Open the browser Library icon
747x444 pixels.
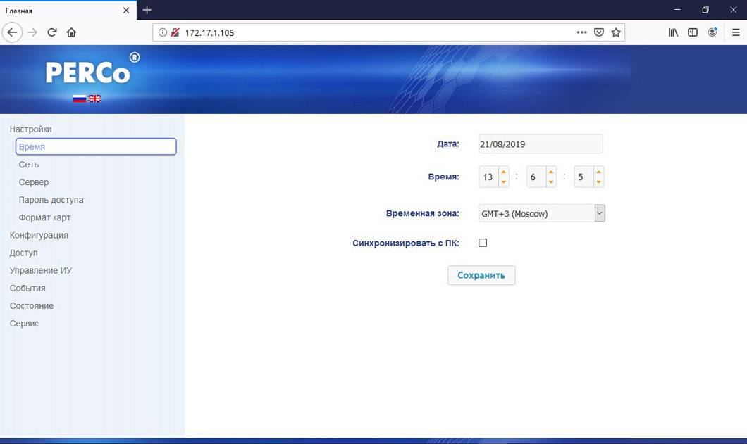pos(673,32)
